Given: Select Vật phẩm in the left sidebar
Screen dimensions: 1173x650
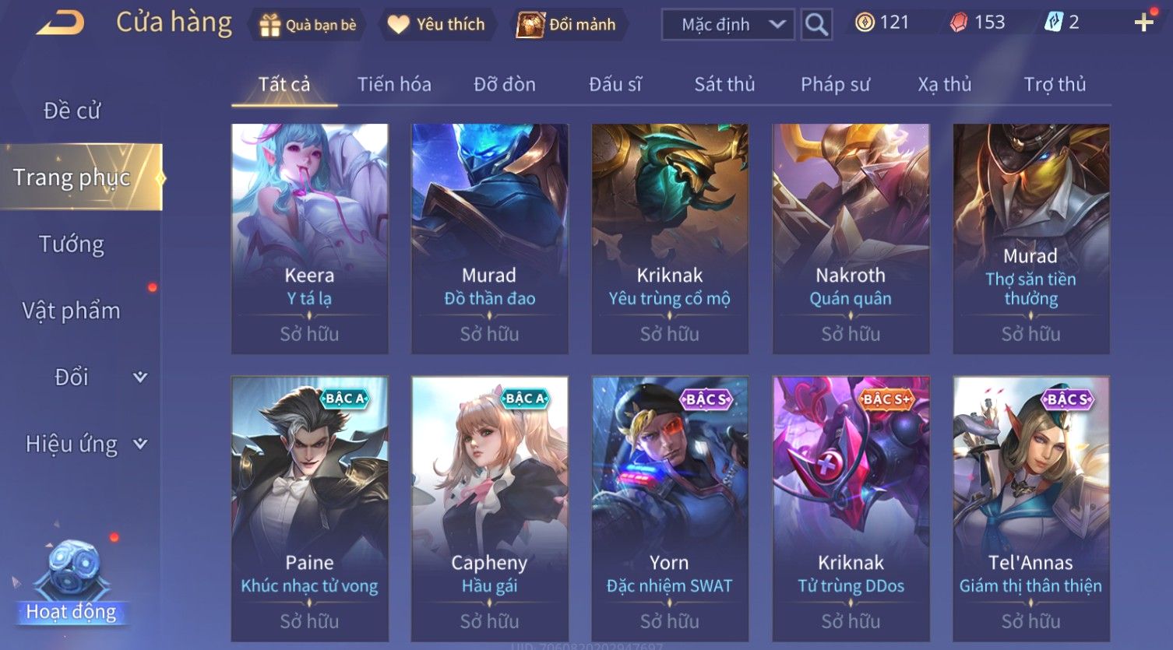Looking at the screenshot, I should pos(72,311).
